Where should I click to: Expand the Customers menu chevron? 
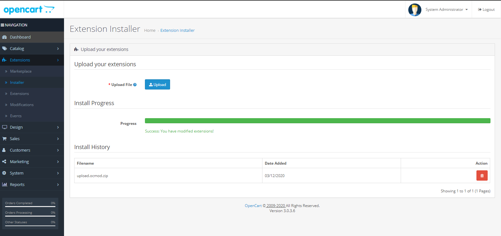pos(58,150)
